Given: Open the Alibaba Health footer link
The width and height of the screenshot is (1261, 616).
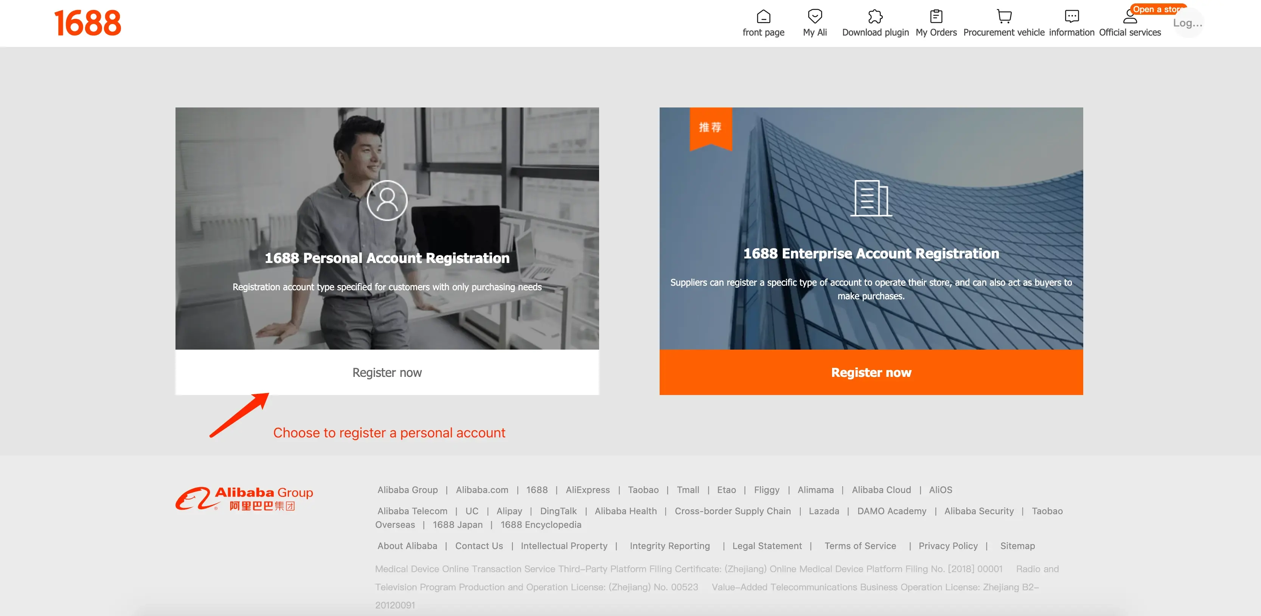Looking at the screenshot, I should [x=625, y=511].
